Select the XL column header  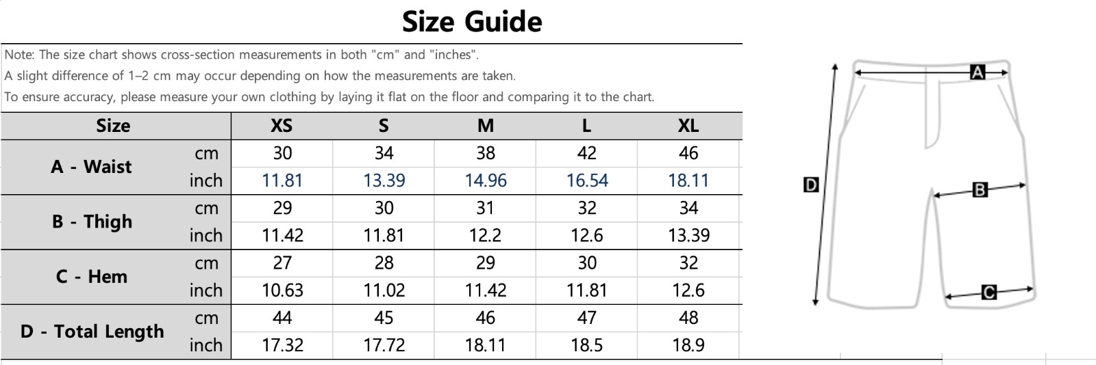pyautogui.click(x=688, y=126)
